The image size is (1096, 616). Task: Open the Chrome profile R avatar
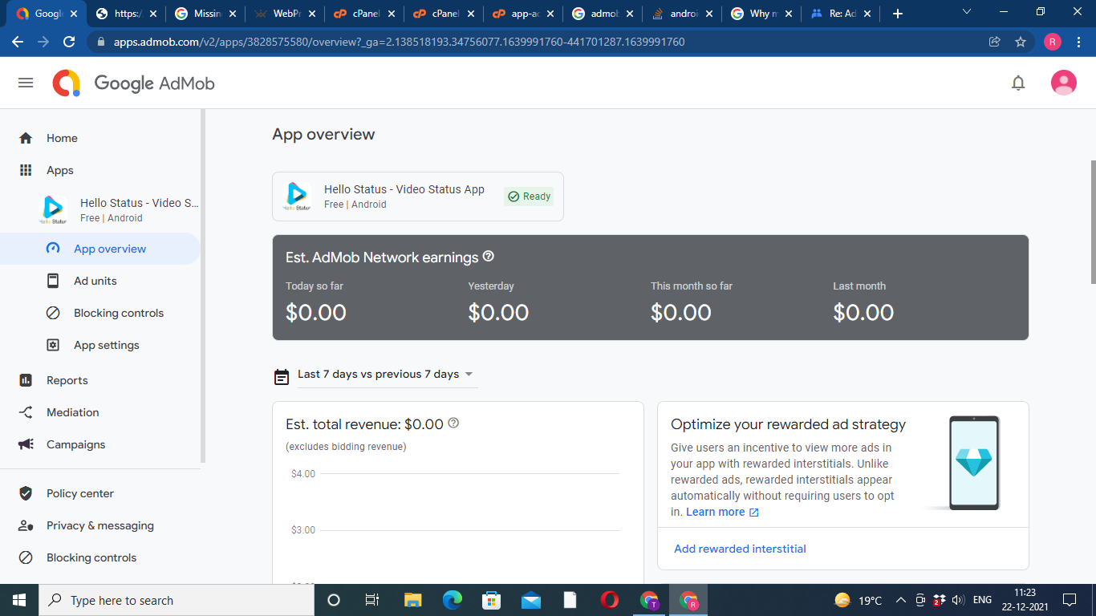point(1053,42)
